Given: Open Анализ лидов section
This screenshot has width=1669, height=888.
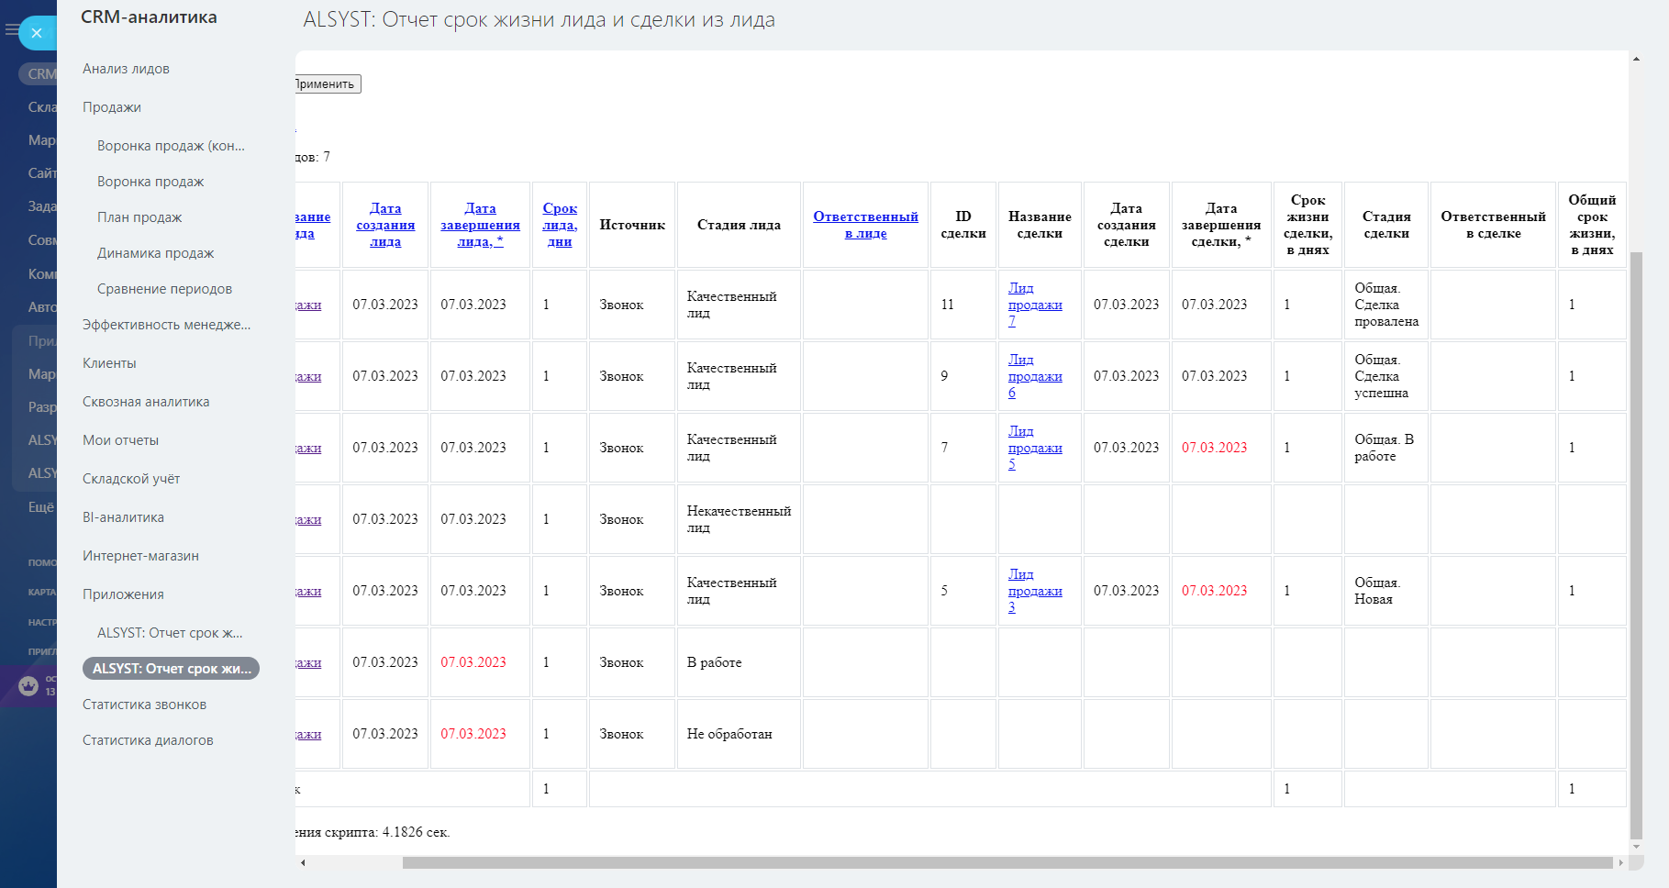Looking at the screenshot, I should pyautogui.click(x=126, y=69).
